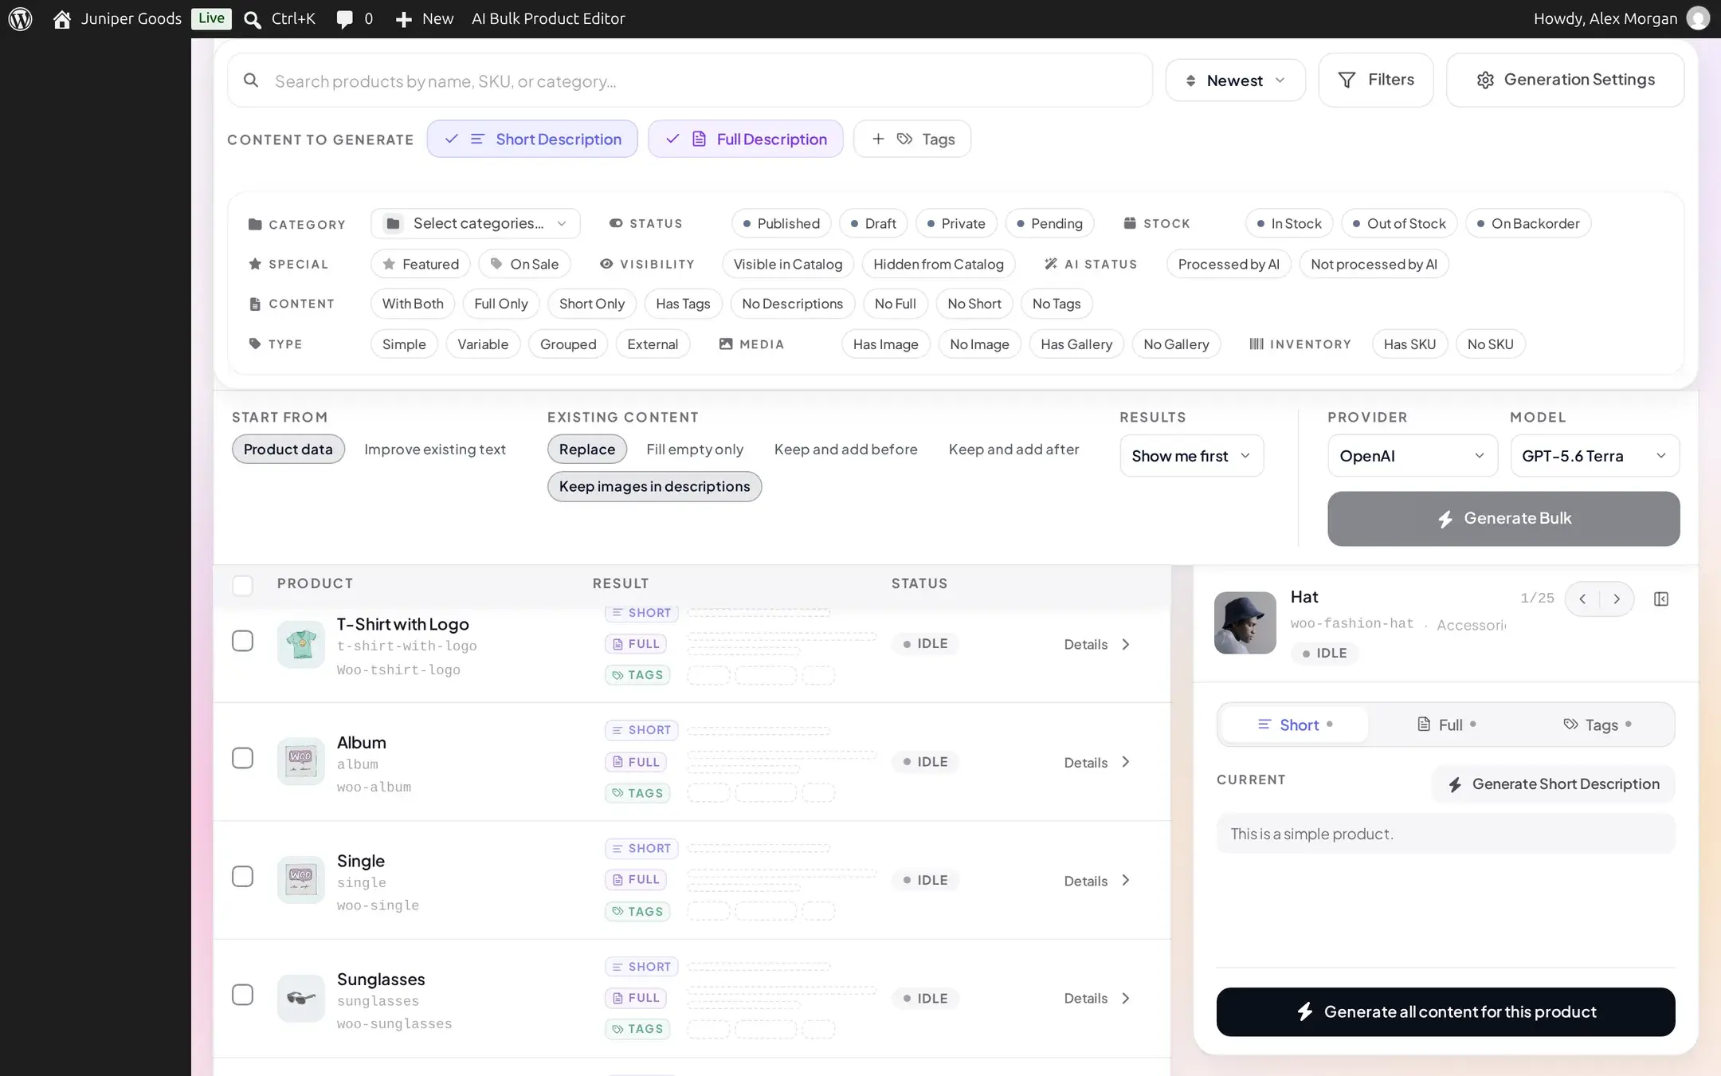1721x1076 pixels.
Task: Collapse the side panel layout icon
Action: (x=1661, y=599)
